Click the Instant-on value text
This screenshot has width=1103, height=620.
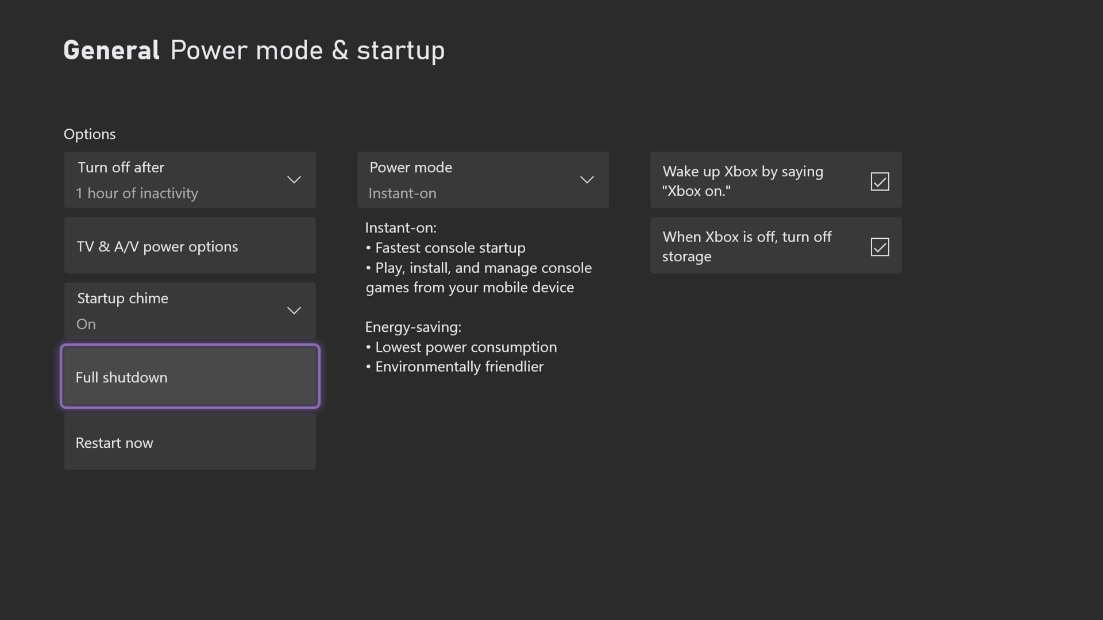[x=402, y=193]
